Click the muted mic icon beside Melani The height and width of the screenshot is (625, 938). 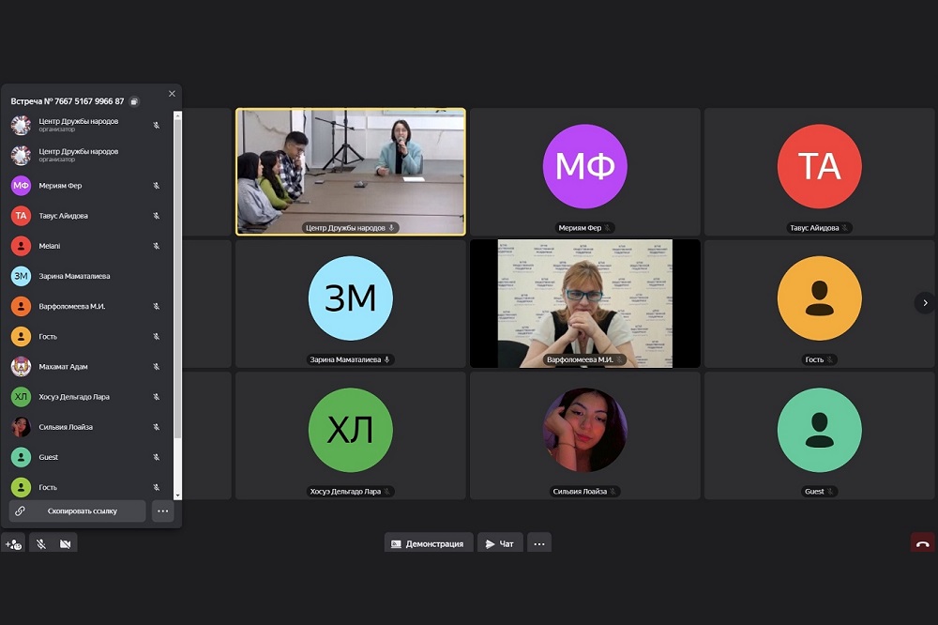coord(157,246)
